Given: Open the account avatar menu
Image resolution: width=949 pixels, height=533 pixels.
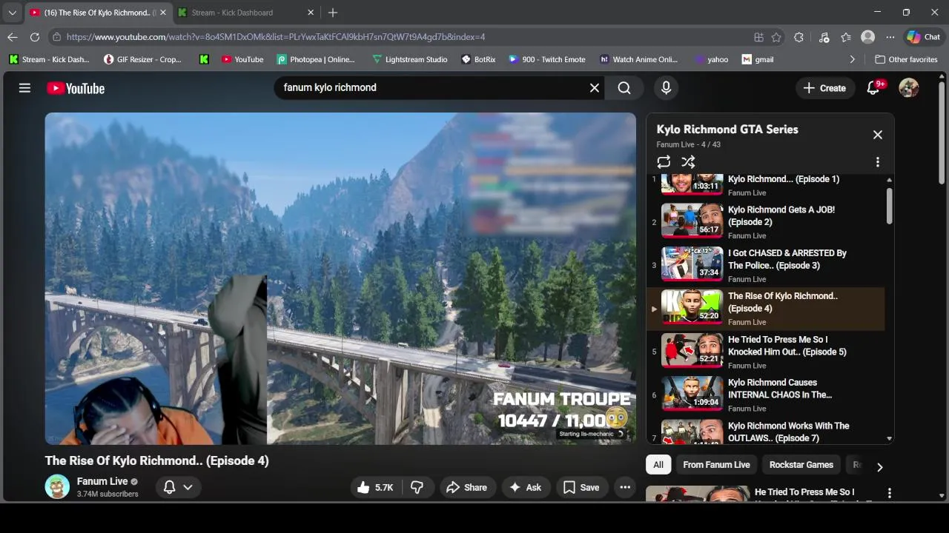Looking at the screenshot, I should 909,88.
